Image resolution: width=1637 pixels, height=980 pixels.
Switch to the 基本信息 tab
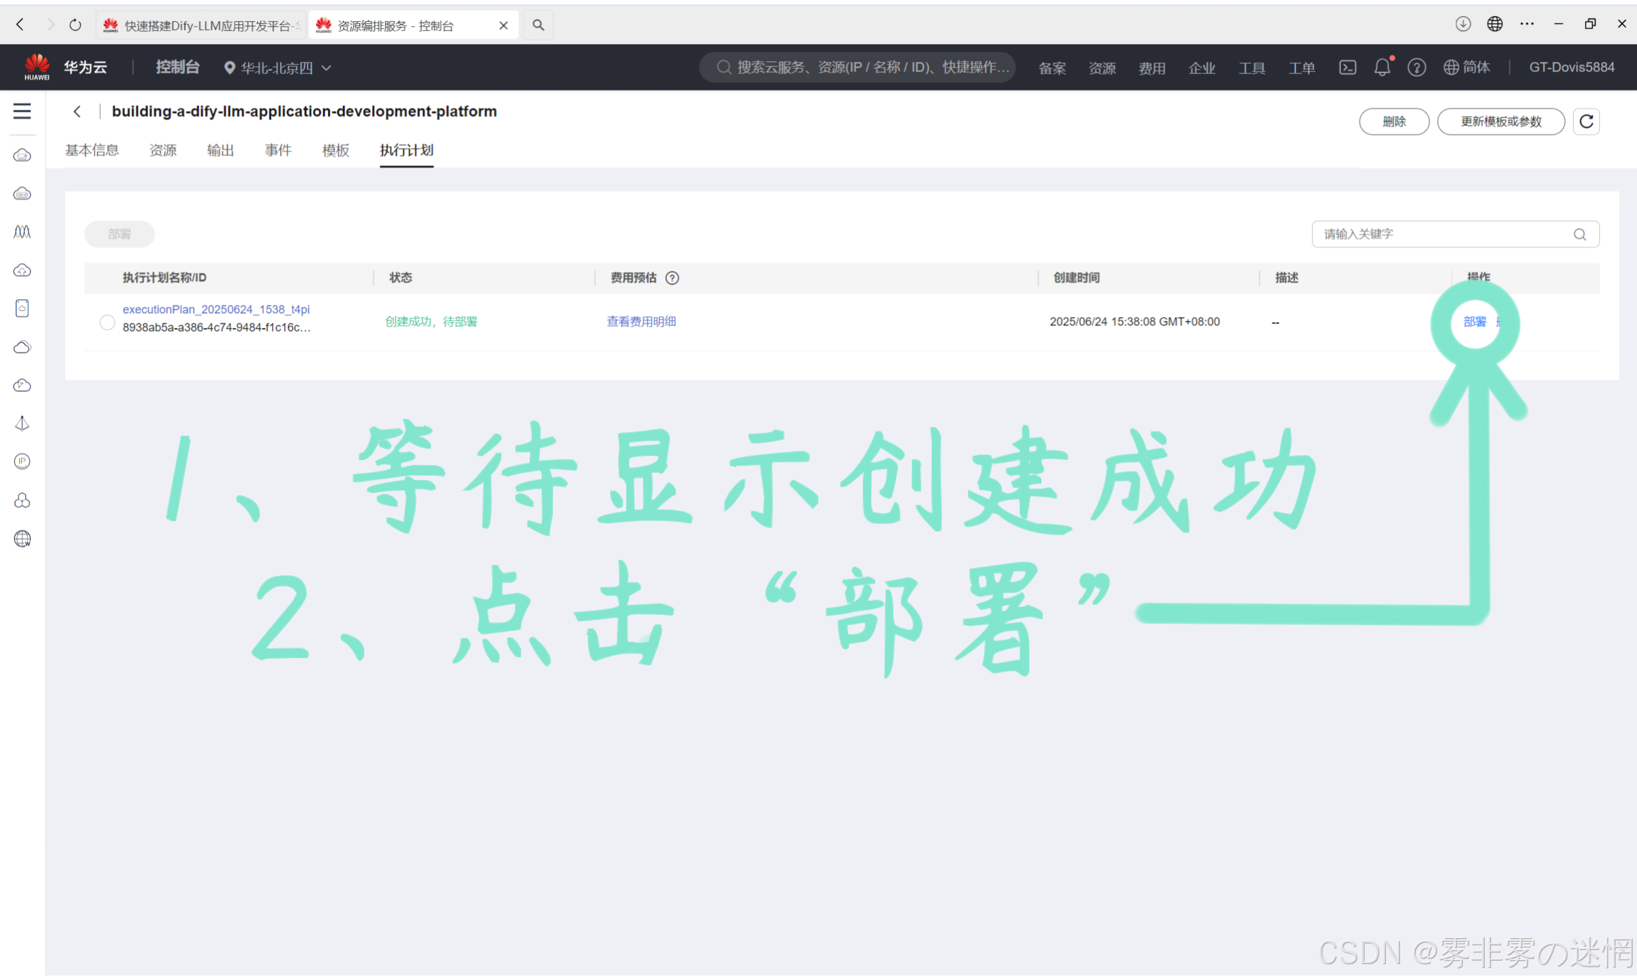point(92,150)
